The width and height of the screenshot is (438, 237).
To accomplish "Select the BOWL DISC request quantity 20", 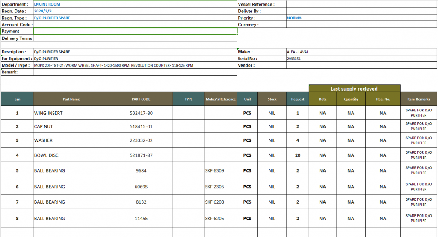I will [297, 155].
